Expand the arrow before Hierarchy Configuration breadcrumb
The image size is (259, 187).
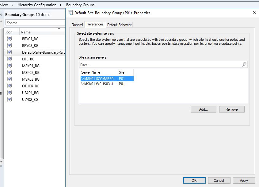click(x=12, y=5)
